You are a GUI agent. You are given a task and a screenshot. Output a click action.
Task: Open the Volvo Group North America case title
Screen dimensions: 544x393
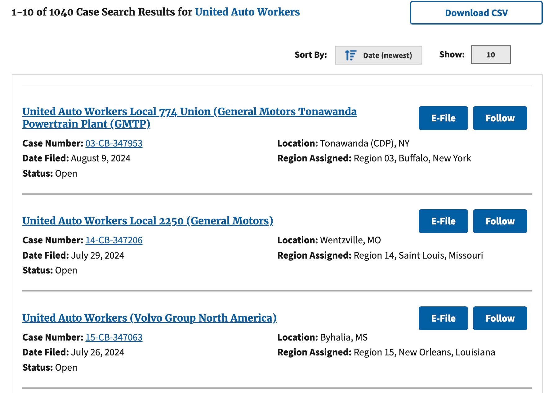point(149,318)
